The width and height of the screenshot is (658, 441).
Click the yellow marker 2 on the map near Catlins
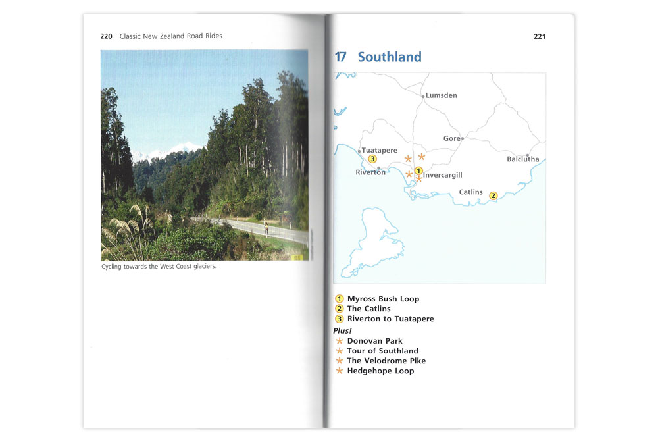493,195
